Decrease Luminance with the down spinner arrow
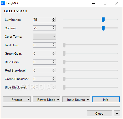 (x=53, y=21)
